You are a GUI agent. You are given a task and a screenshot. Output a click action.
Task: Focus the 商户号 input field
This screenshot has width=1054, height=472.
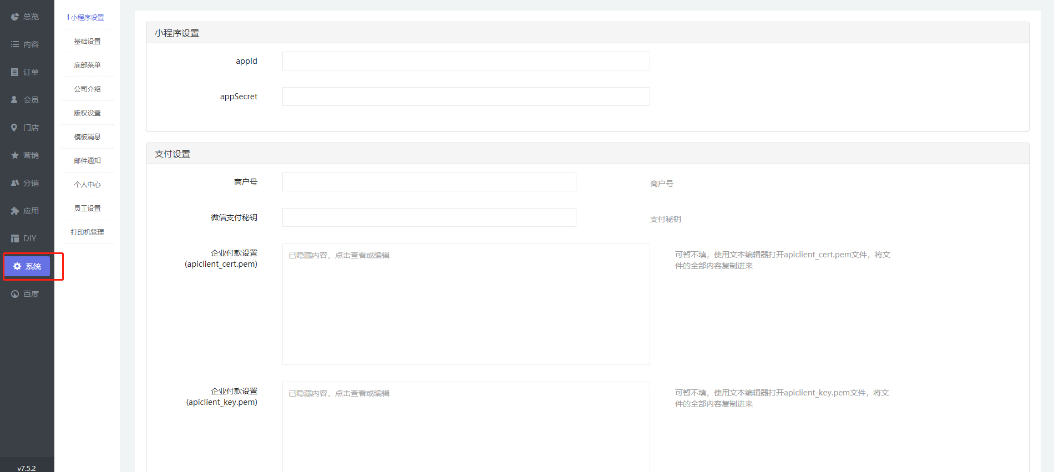pyautogui.click(x=429, y=182)
